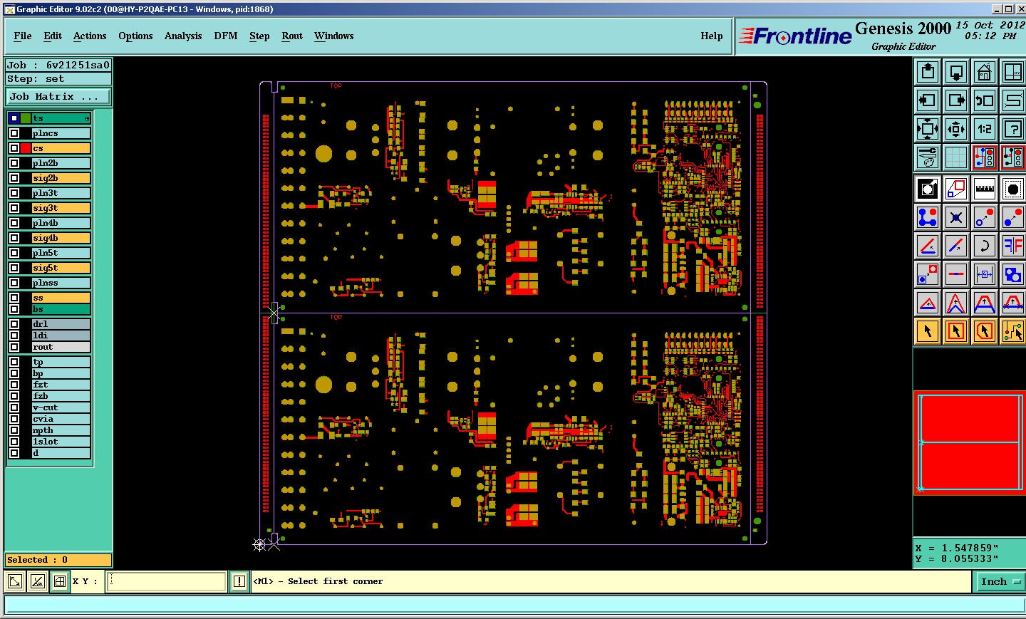Open the Analysis menu

tap(183, 36)
